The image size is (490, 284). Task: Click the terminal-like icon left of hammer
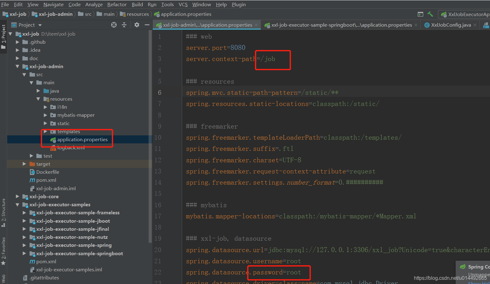(x=420, y=14)
